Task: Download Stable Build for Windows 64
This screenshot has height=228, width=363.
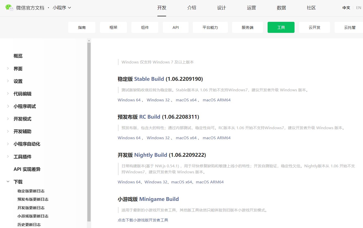Action: click(x=129, y=100)
